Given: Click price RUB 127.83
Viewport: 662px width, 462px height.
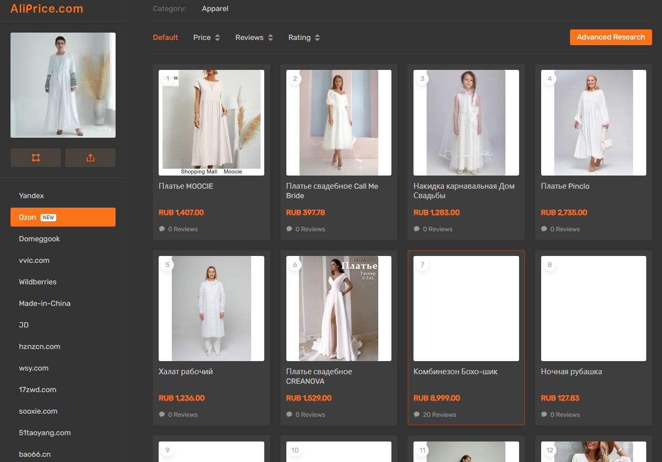Looking at the screenshot, I should point(560,398).
